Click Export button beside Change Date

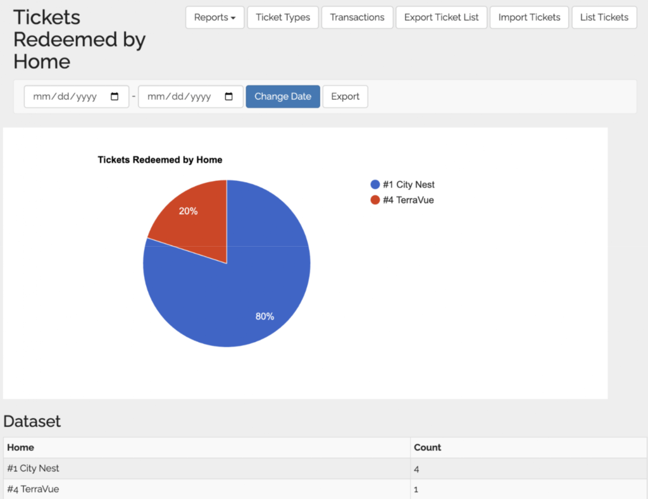tap(345, 97)
